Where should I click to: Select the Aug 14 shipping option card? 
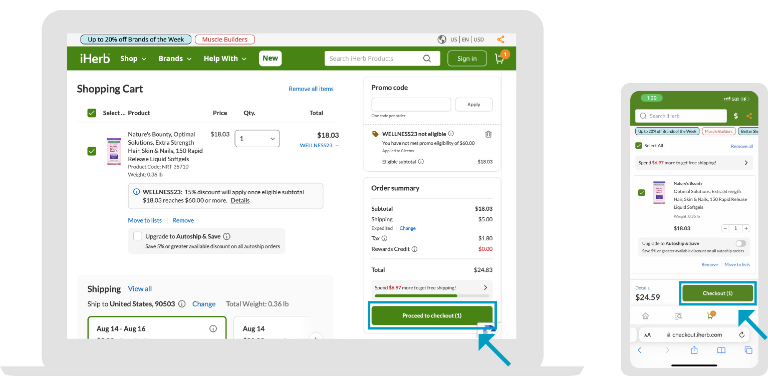[272, 327]
